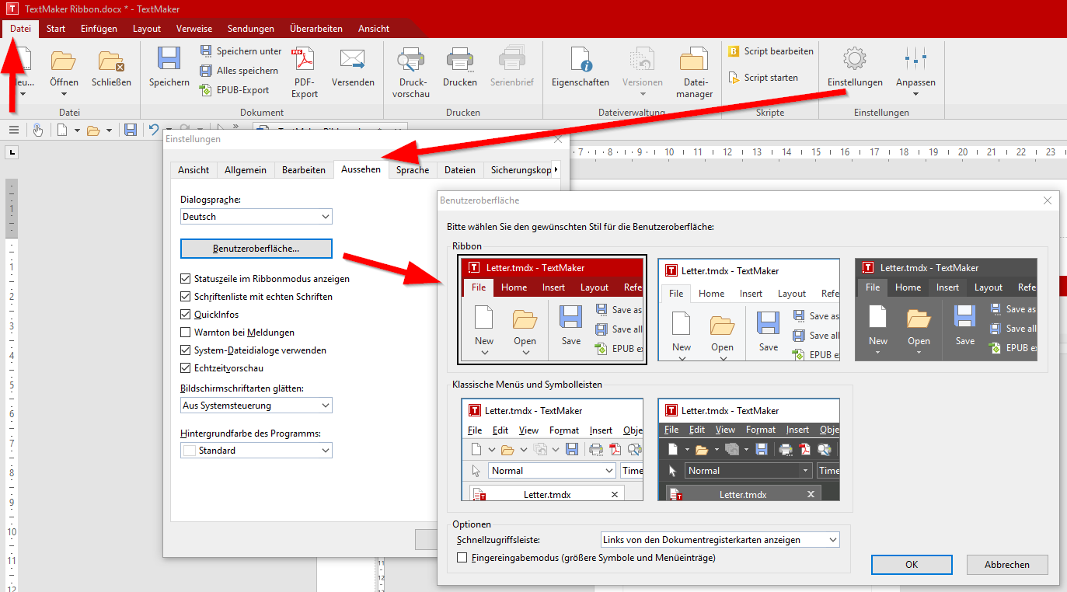Viewport: 1067px width, 592px height.
Task: Select the dark ribbon style thumbnail
Action: [947, 310]
